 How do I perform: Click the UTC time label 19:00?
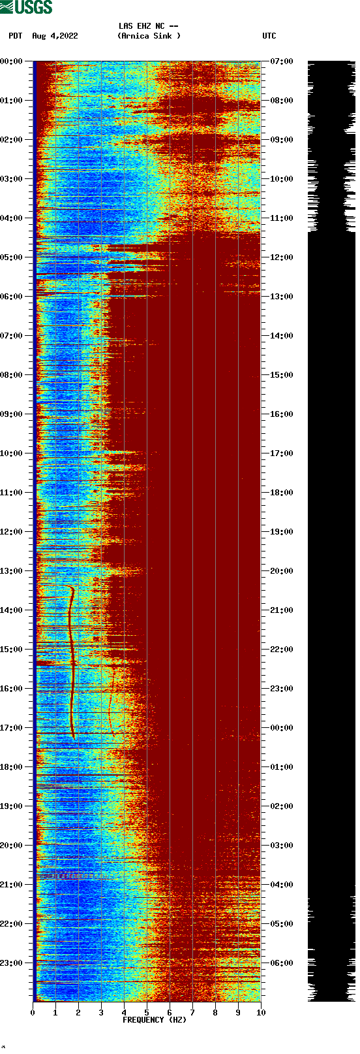(282, 531)
